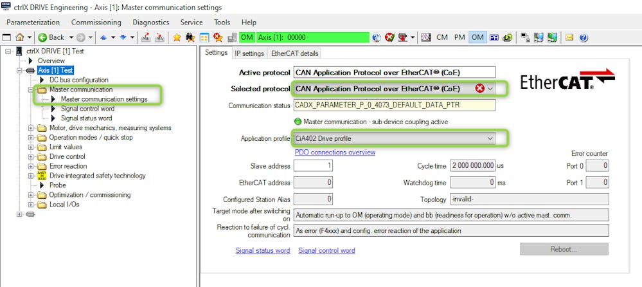Click the Slave address input field
Image resolution: width=642 pixels, height=287 pixels.
click(x=313, y=166)
